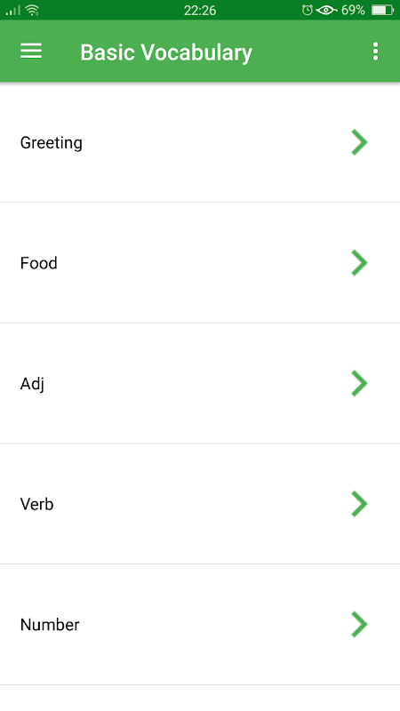Screen dimensions: 400x711
Task: Tap the green chevron beside Adj
Action: 359,384
